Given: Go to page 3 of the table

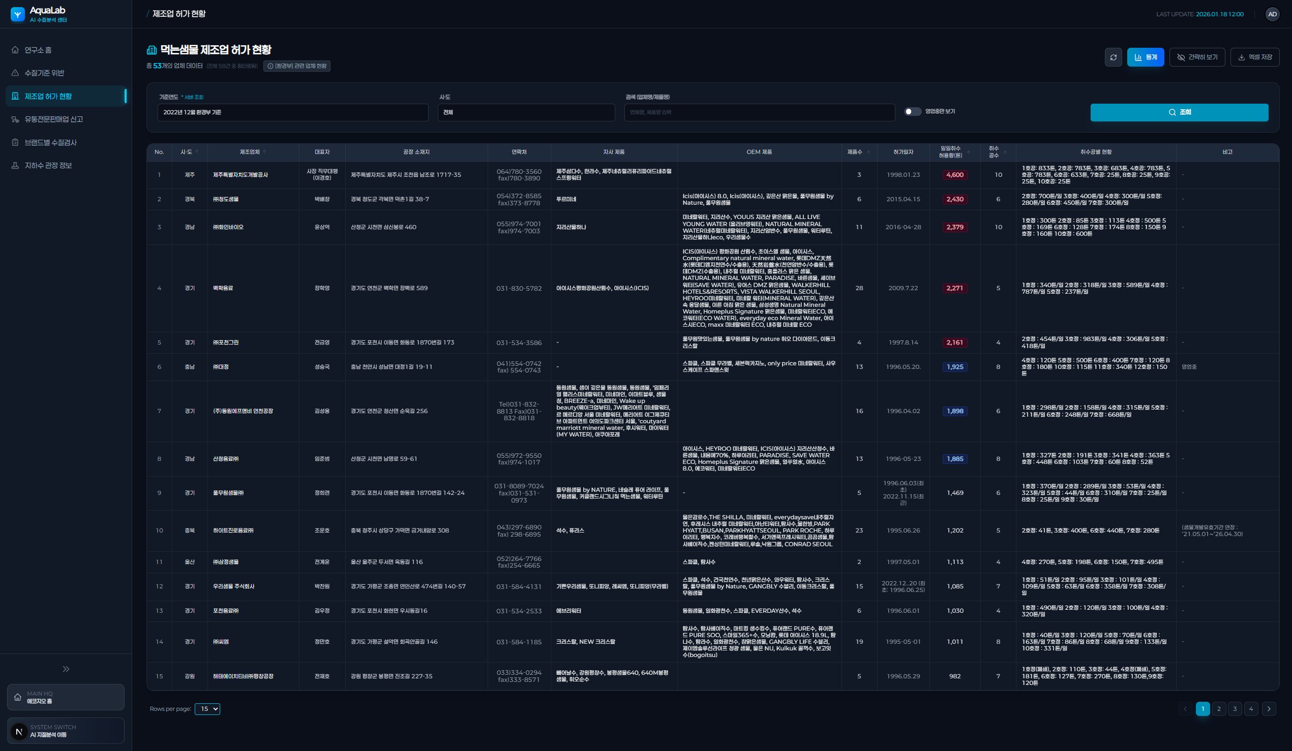Looking at the screenshot, I should pos(1235,709).
